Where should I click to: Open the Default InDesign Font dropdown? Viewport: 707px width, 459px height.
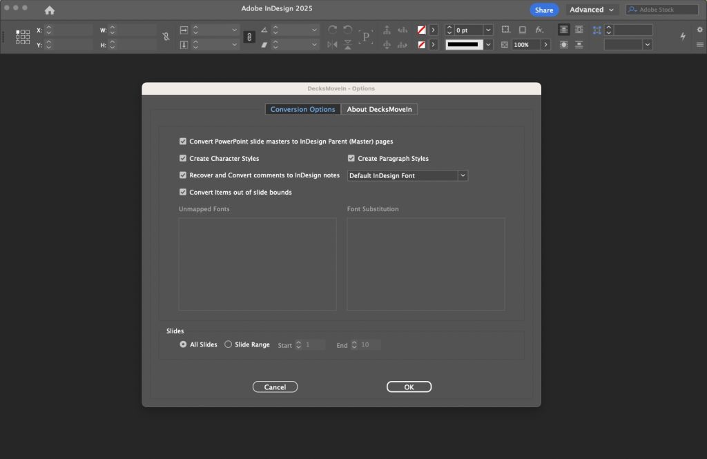pos(463,175)
